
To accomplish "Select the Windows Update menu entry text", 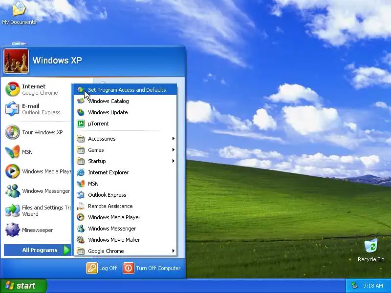I will (x=108, y=112).
